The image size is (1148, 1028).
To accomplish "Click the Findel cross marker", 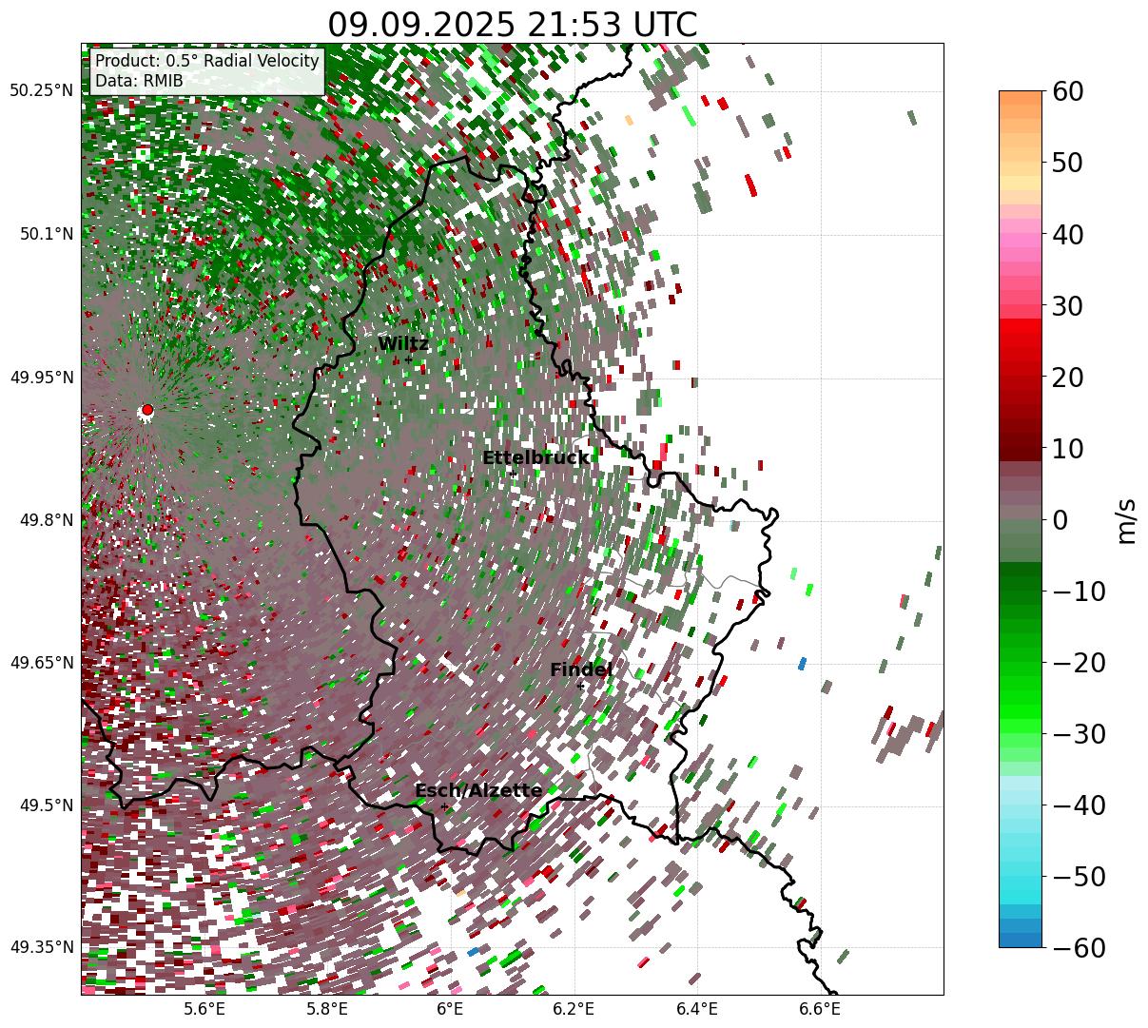I will pyautogui.click(x=580, y=686).
